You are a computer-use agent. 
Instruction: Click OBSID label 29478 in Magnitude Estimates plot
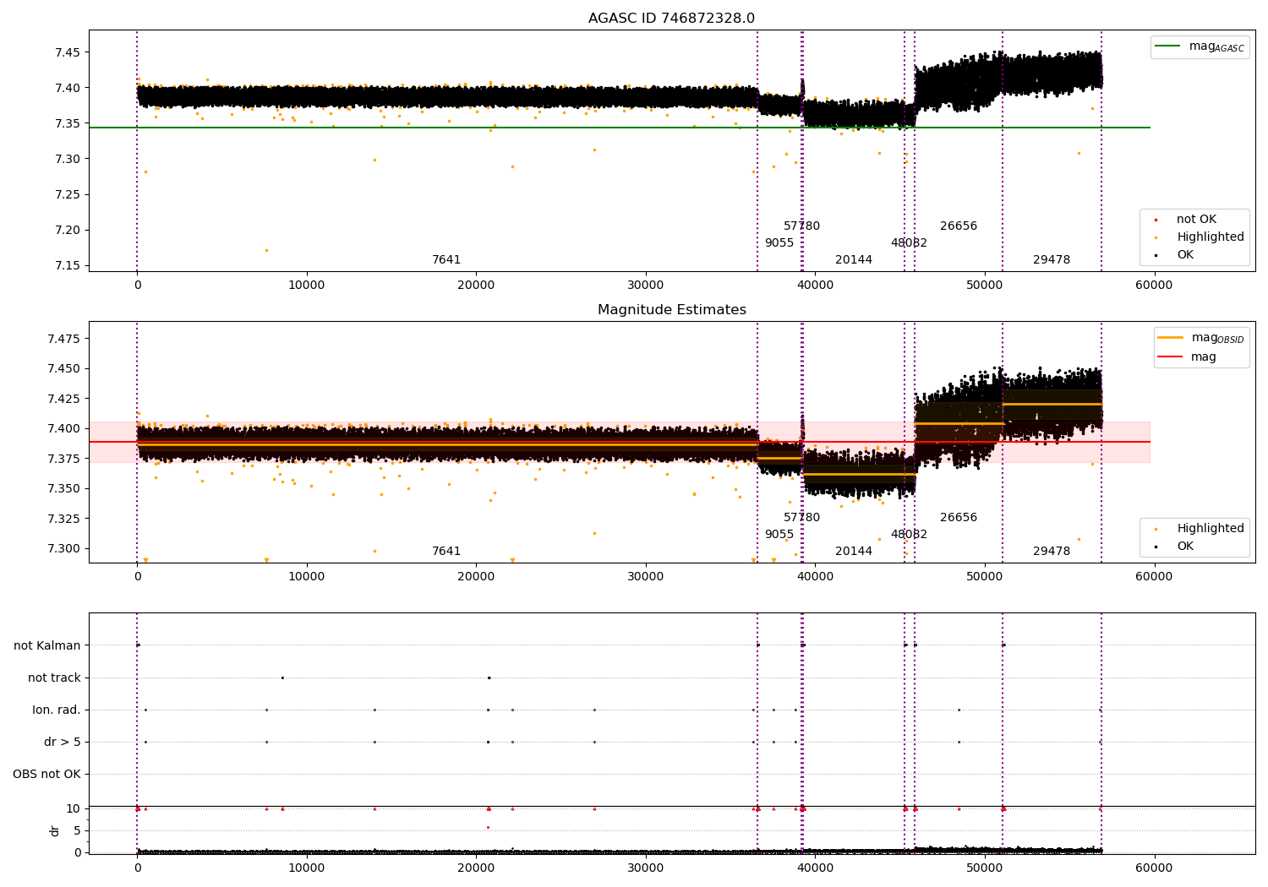[x=1052, y=552]
